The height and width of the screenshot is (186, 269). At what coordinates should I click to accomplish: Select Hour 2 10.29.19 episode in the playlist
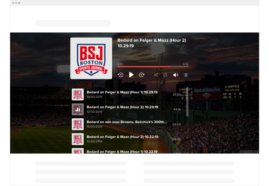click(x=122, y=107)
